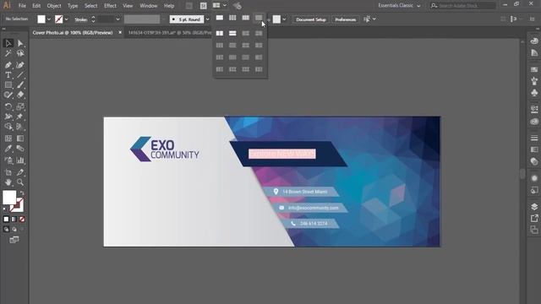
Task: Toggle Draw Behind mode
Action: pos(14,229)
